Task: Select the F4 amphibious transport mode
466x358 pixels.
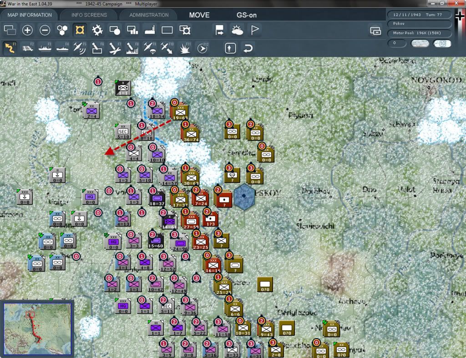Action: coord(62,48)
